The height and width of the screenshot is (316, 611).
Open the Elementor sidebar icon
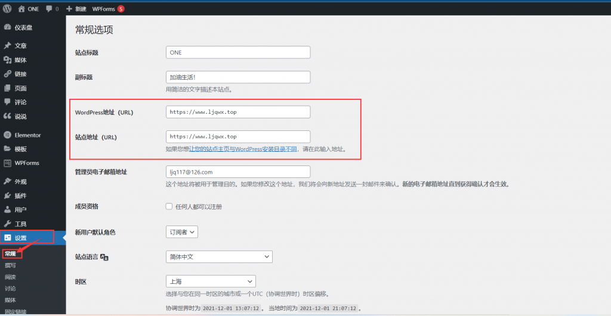(8, 135)
